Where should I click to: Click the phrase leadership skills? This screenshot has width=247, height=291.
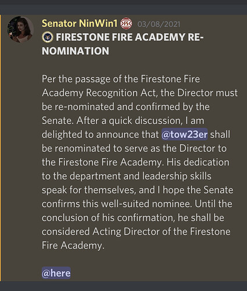click(177, 176)
